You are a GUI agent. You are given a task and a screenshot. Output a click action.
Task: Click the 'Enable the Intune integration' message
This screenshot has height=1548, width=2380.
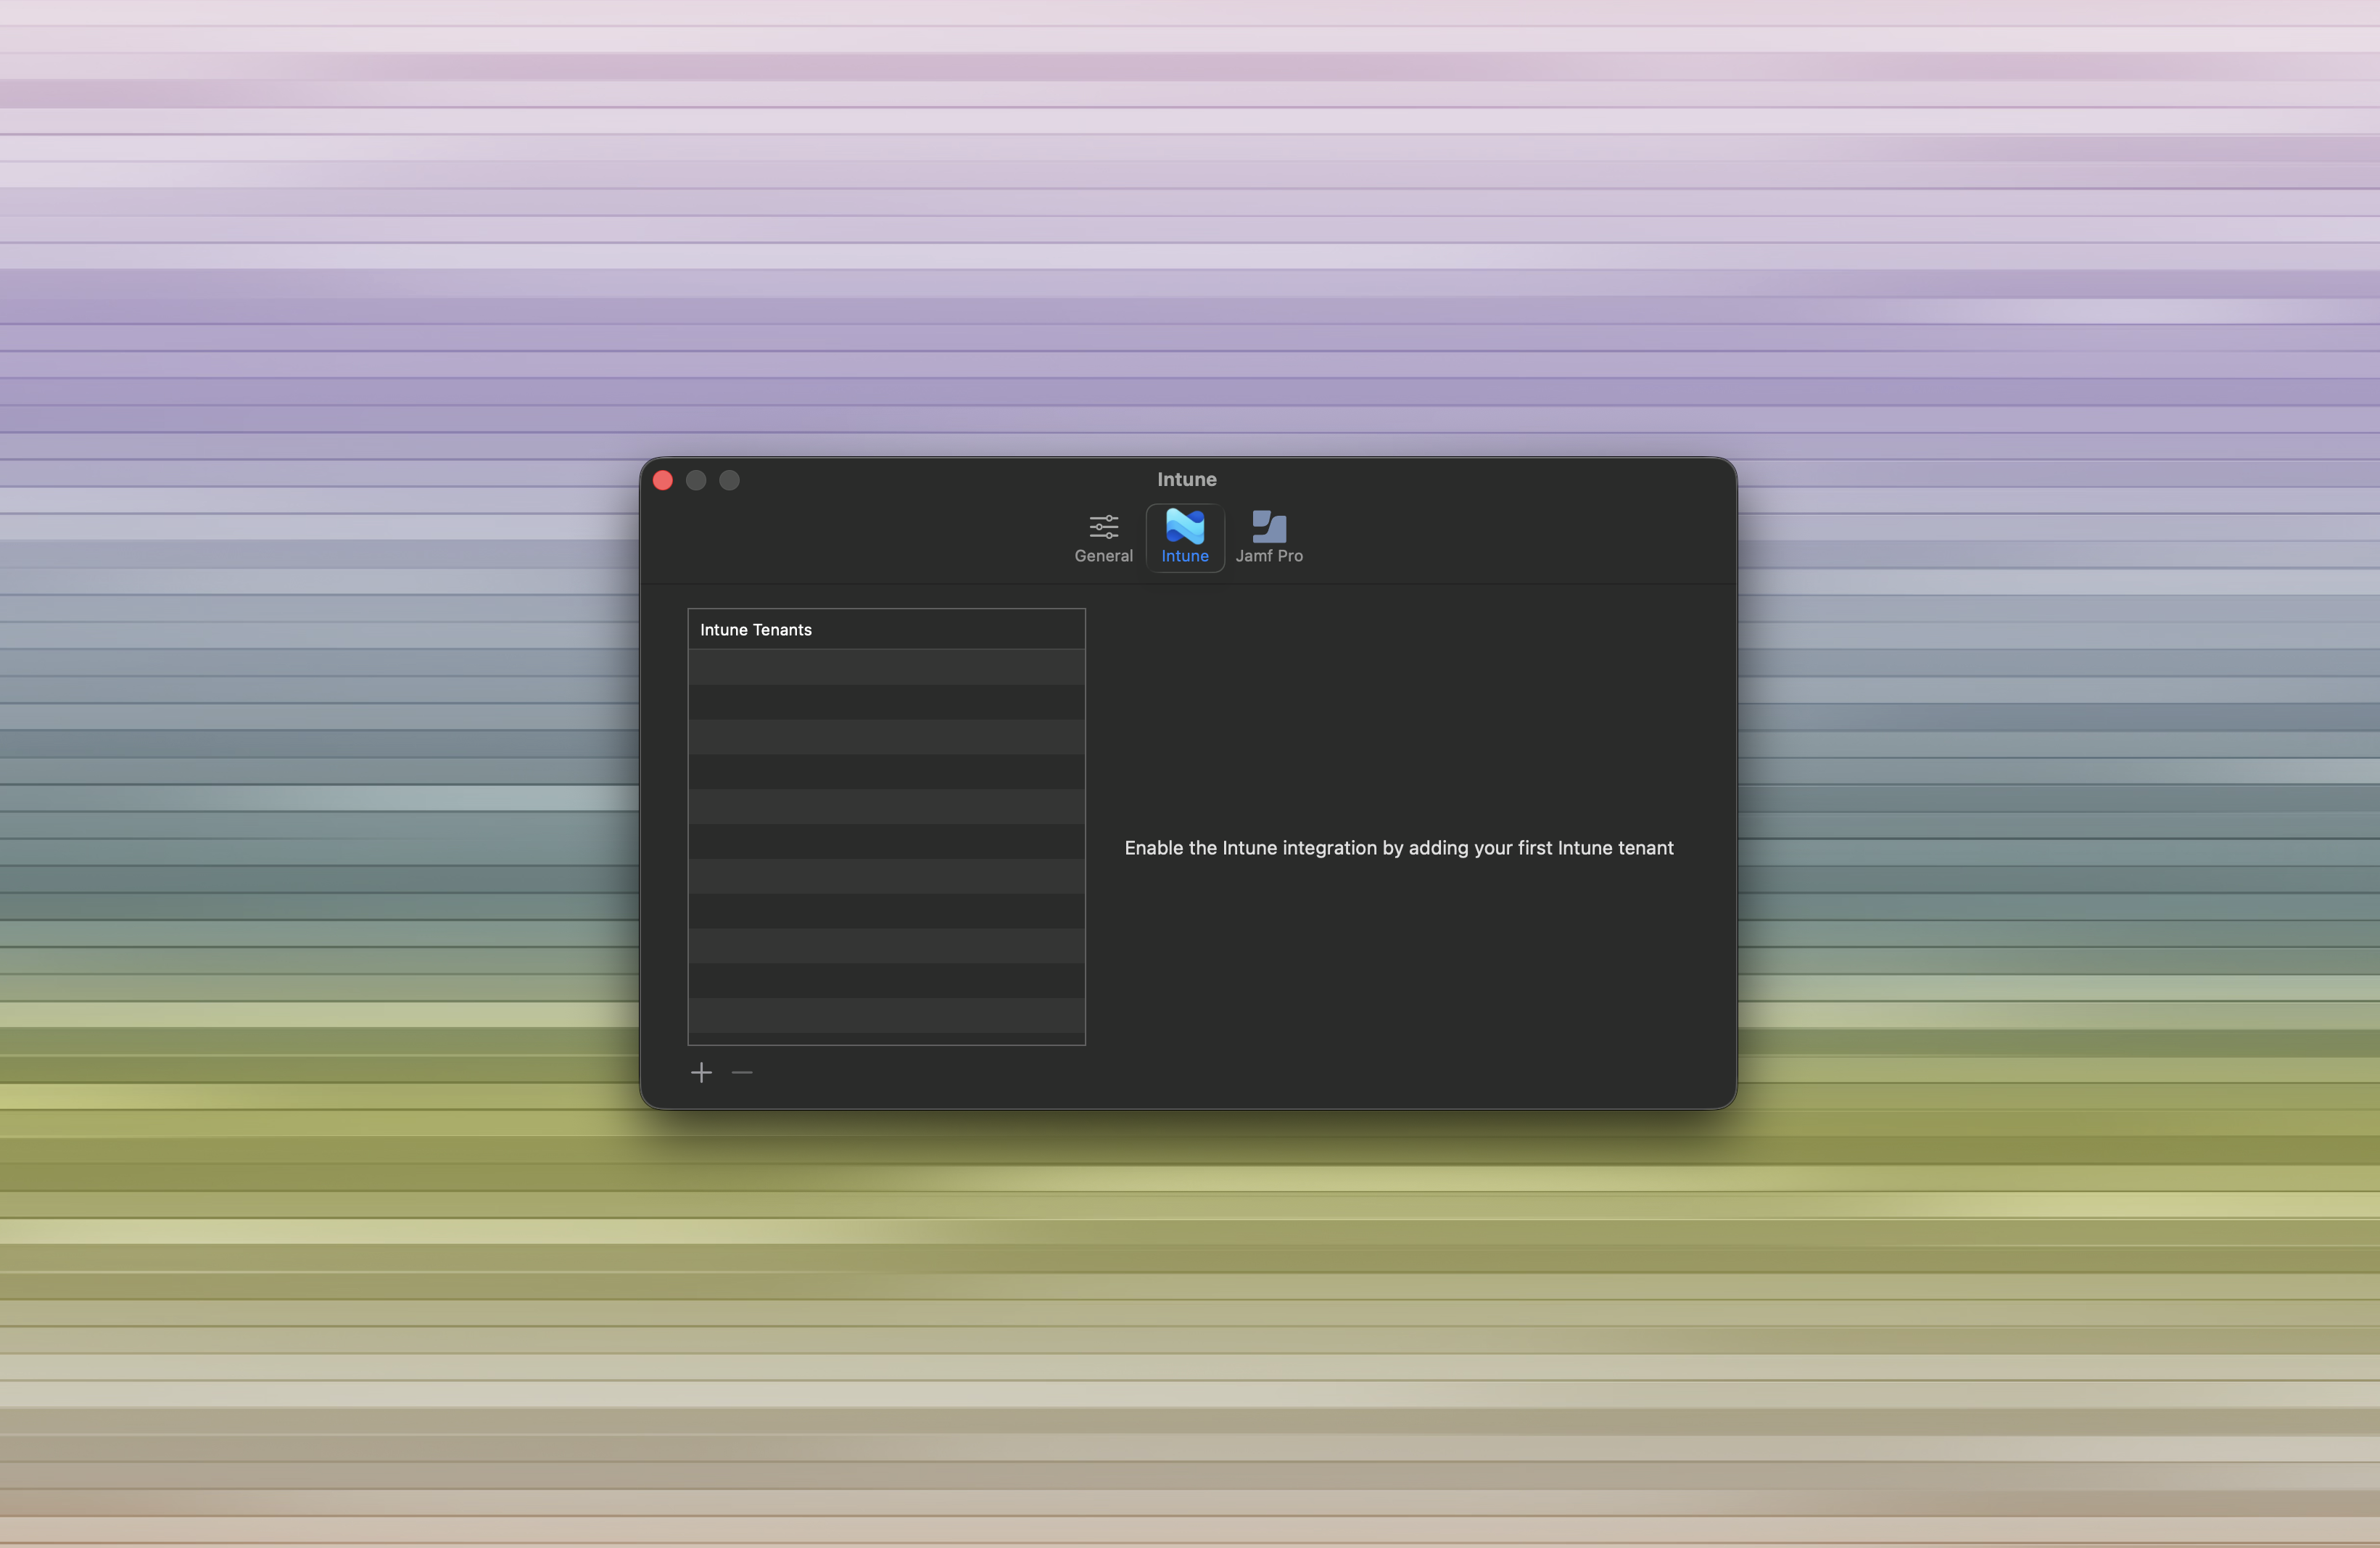(x=1399, y=848)
